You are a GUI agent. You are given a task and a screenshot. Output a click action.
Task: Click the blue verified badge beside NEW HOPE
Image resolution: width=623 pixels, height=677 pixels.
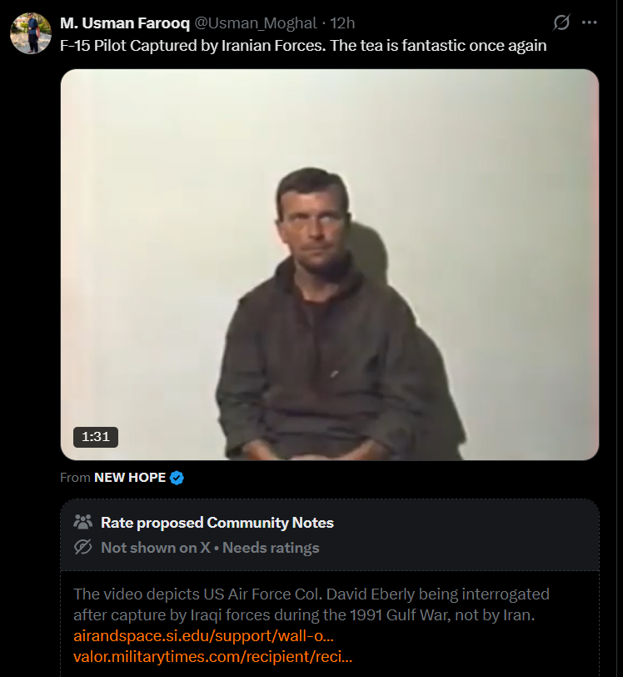coord(177,478)
